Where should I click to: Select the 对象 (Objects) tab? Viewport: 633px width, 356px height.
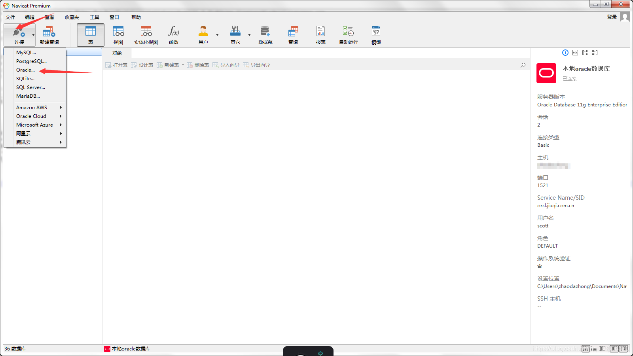pos(117,53)
